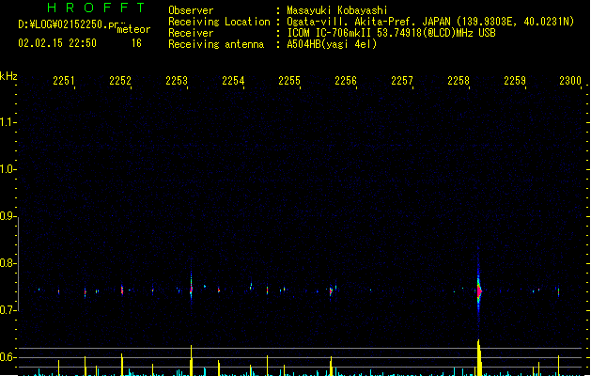
Task: Click the yellow intensity spike just after 2253
Action: [191, 360]
